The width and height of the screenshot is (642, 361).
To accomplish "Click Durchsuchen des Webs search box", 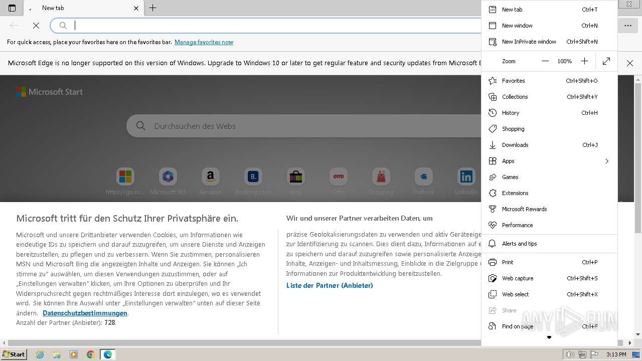I will [303, 126].
